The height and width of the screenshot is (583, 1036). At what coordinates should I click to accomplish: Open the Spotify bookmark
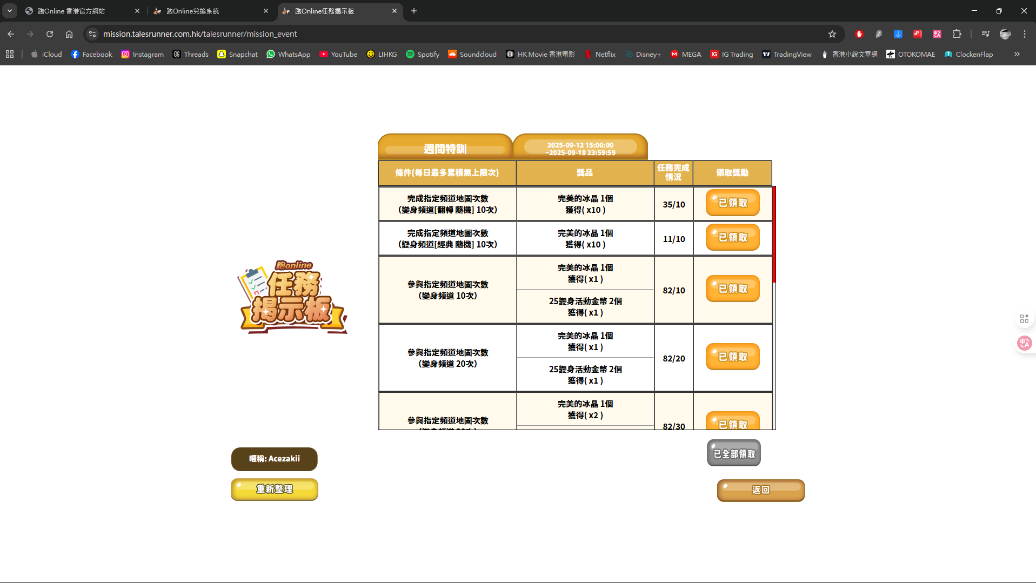coord(423,54)
